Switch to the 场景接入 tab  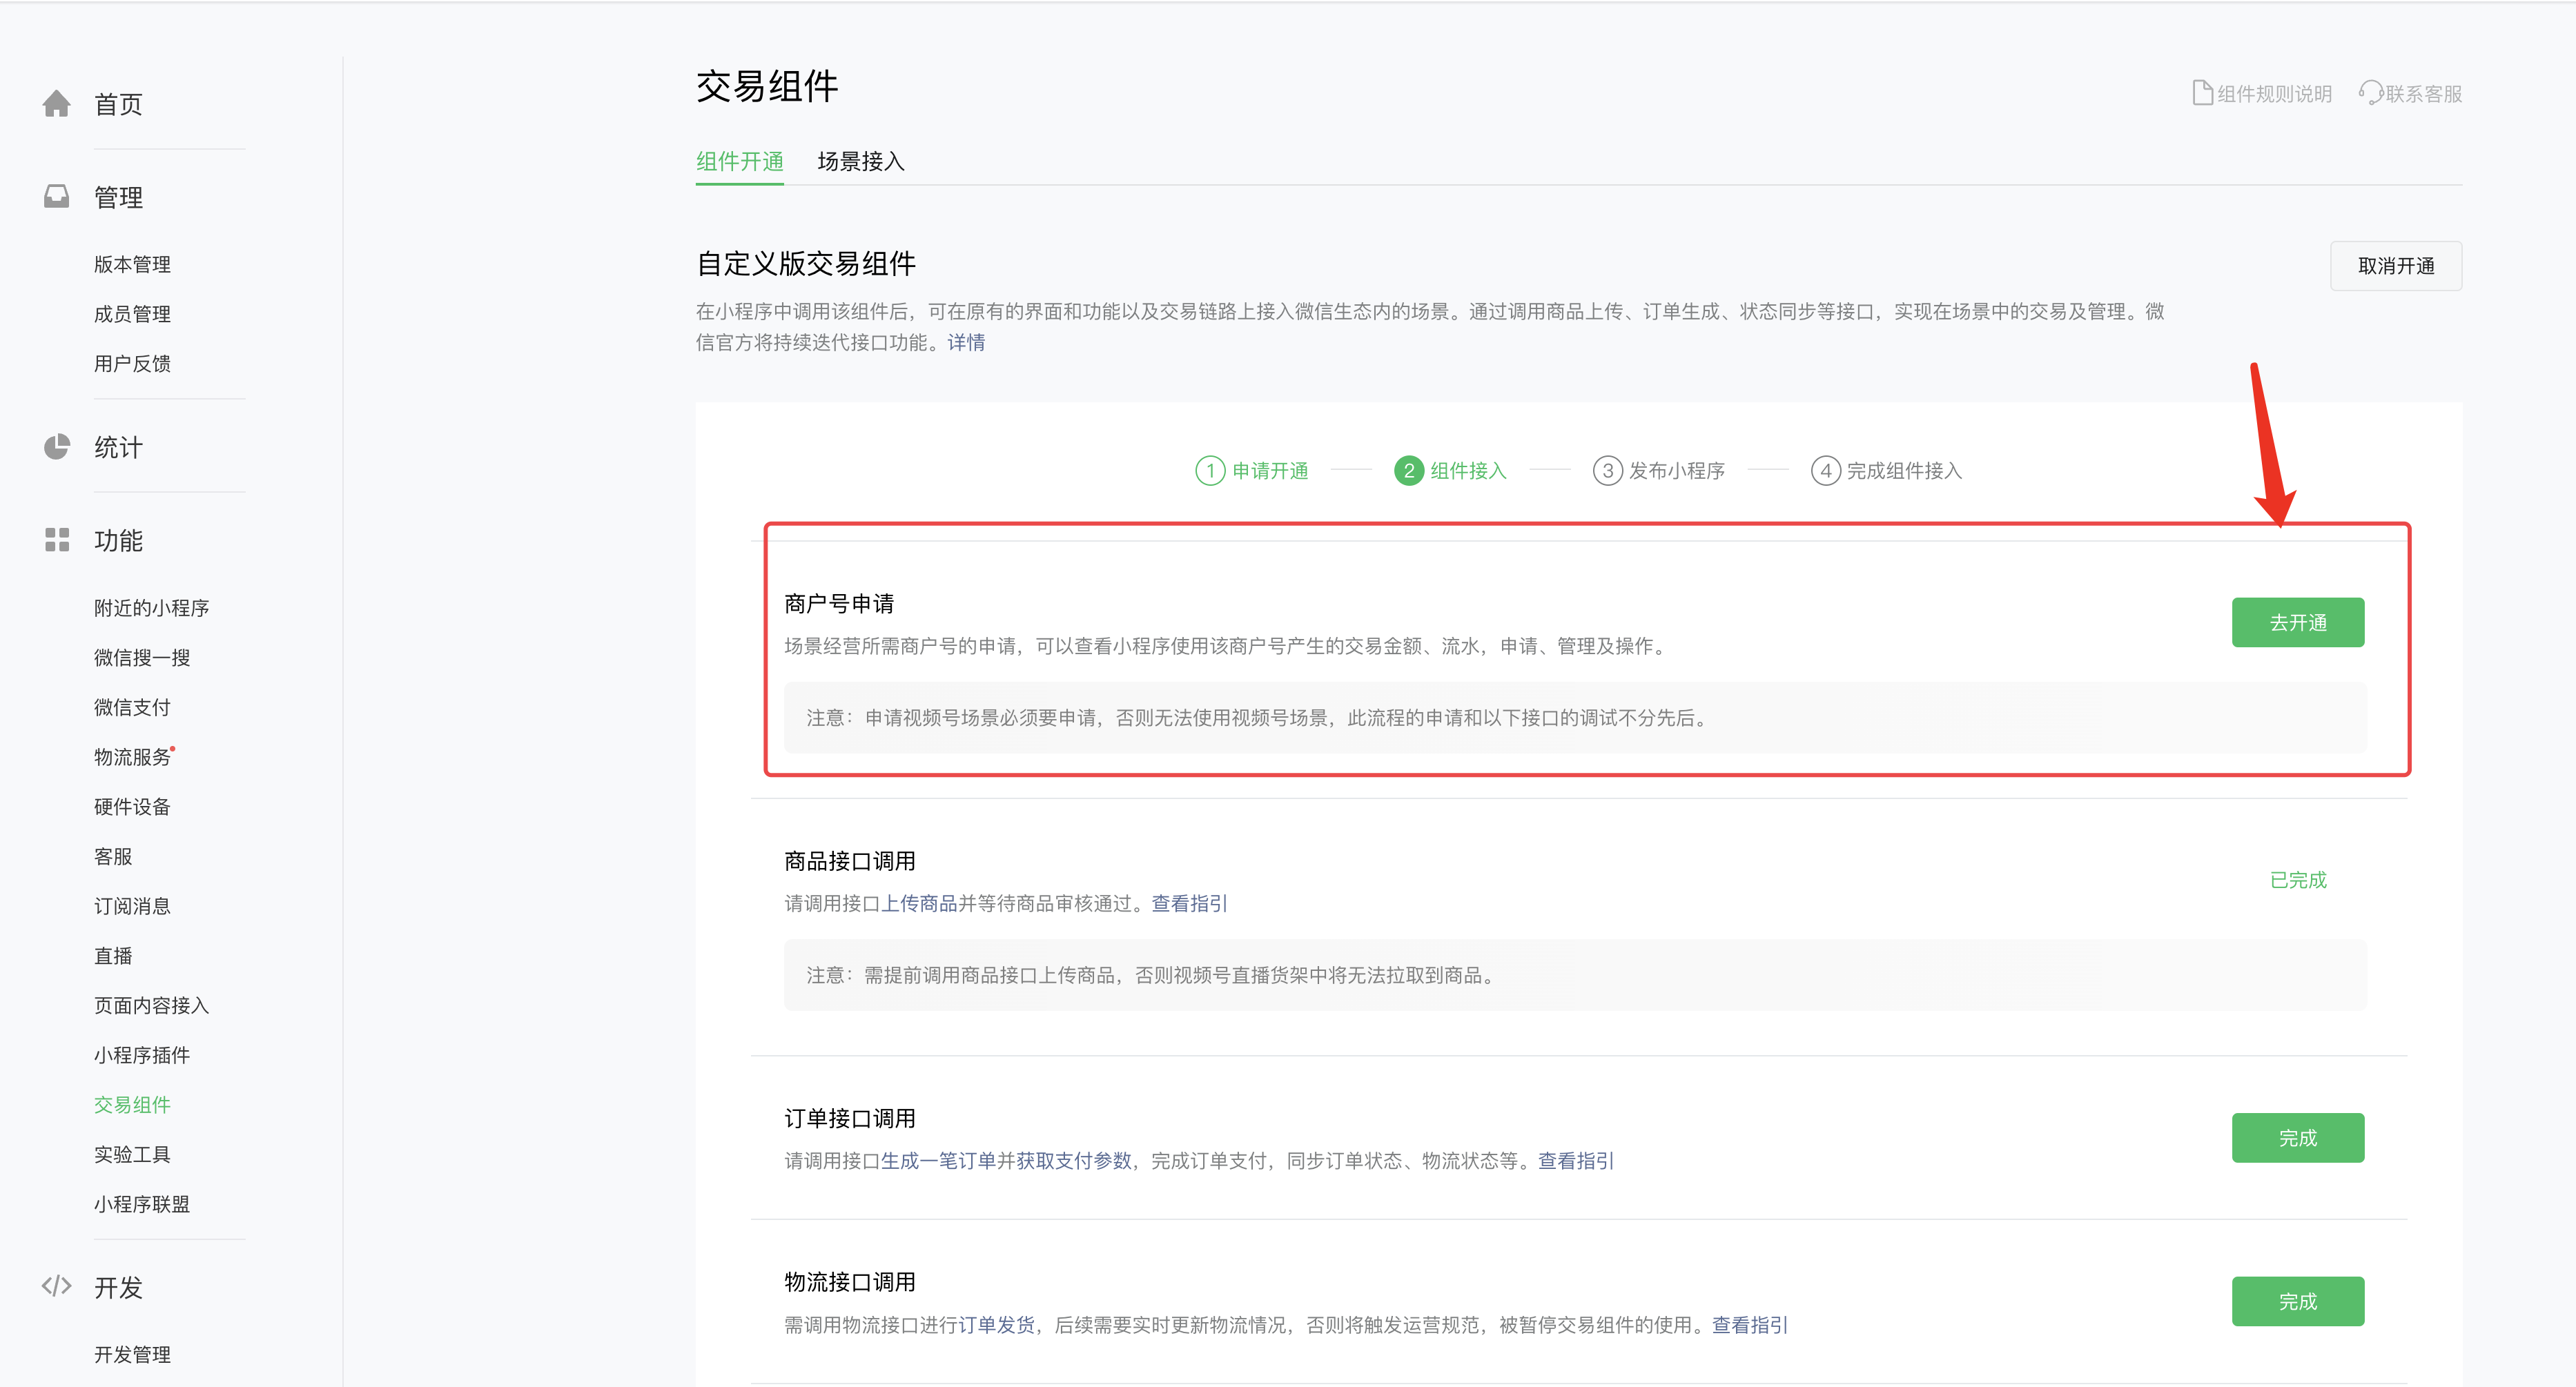click(860, 161)
